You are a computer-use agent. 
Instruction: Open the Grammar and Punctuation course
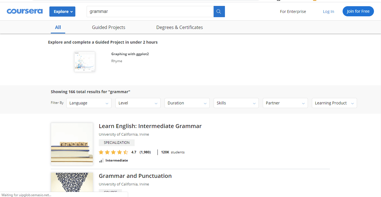point(135,176)
